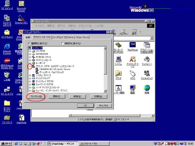
Task: Open the Control Panel address bar dropdown
Action: tap(152, 38)
